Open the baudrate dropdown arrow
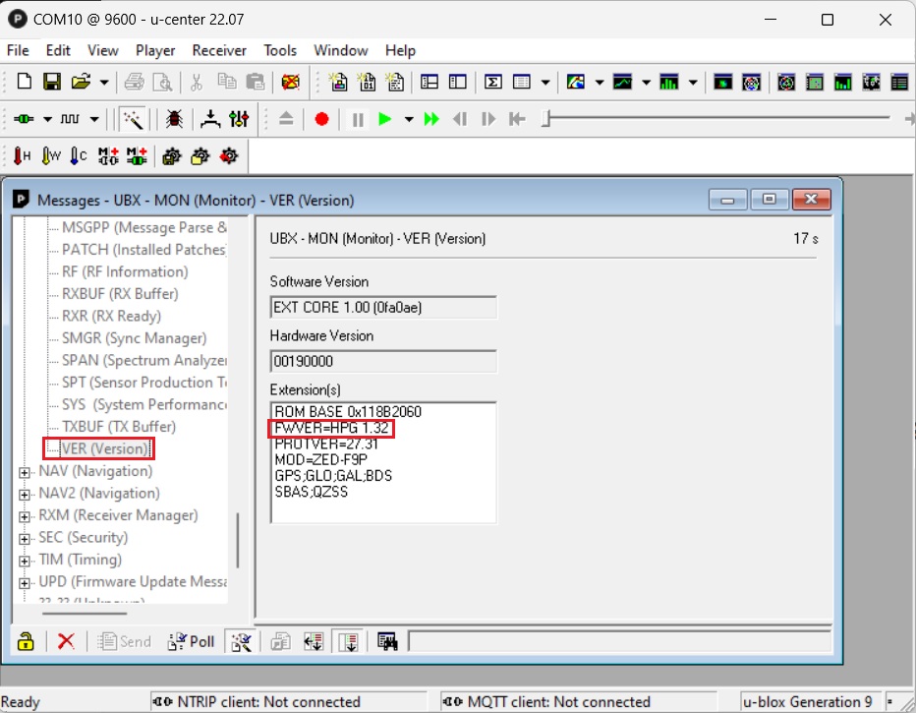916x713 pixels. tap(94, 119)
